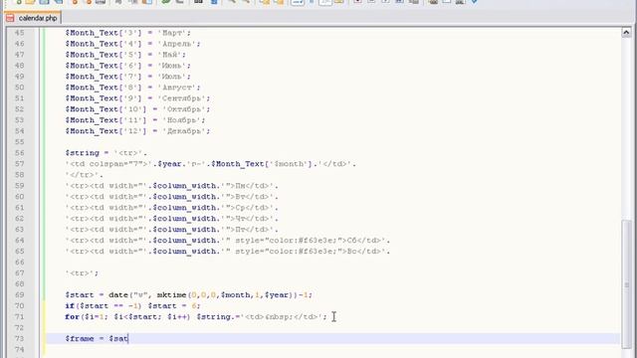
Task: Click the column_width line ending Чт</td>
Action: click(x=172, y=219)
